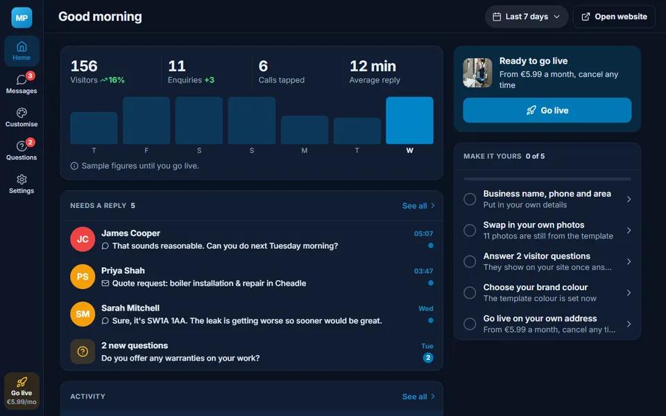Viewport: 666px width, 416px height.
Task: Click See all in Needs a reply
Action: click(418, 206)
